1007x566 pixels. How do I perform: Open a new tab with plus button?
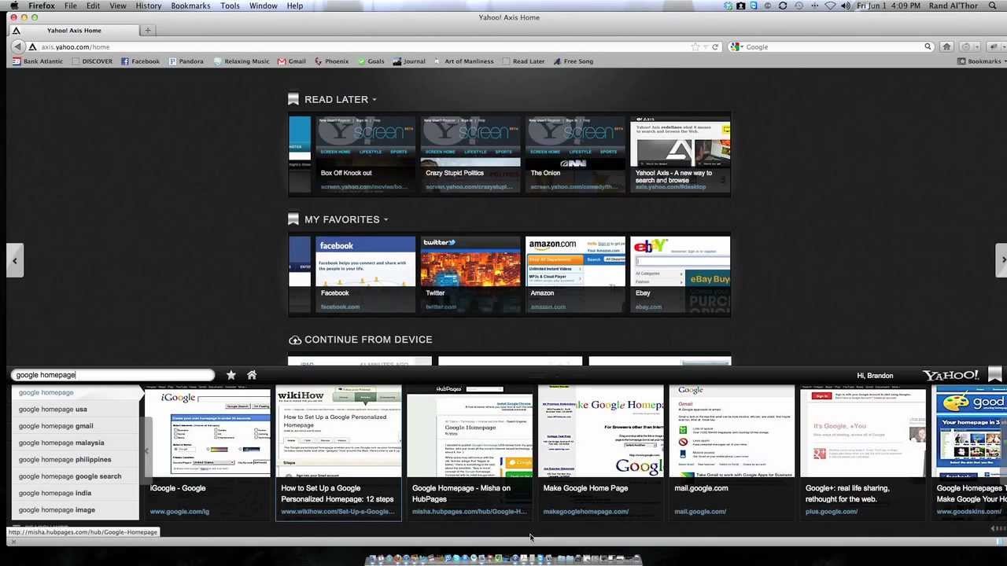click(x=147, y=31)
